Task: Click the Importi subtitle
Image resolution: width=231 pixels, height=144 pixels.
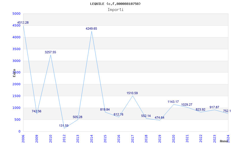Action: [115, 10]
